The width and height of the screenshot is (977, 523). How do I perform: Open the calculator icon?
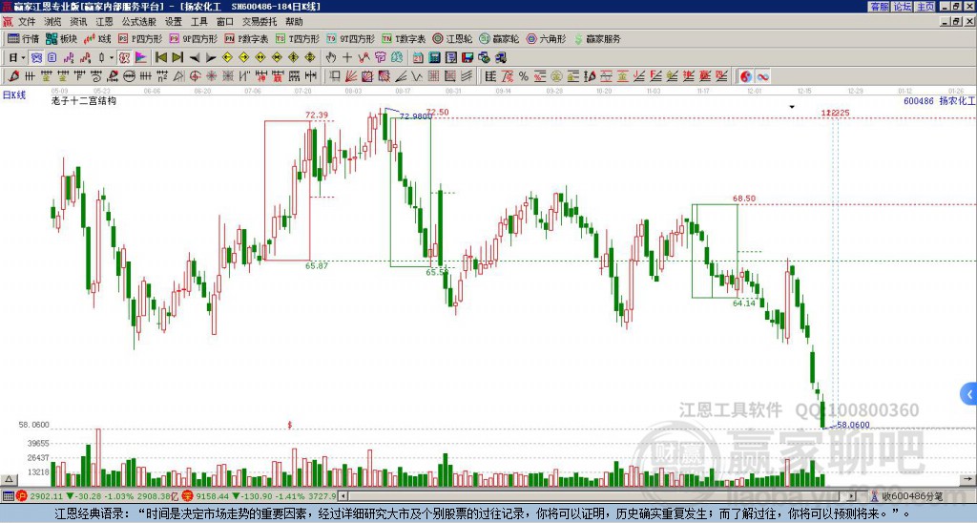coord(434,57)
